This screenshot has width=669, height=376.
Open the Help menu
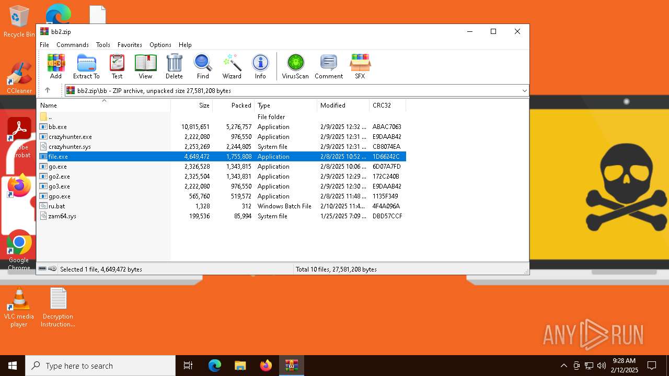tap(185, 45)
